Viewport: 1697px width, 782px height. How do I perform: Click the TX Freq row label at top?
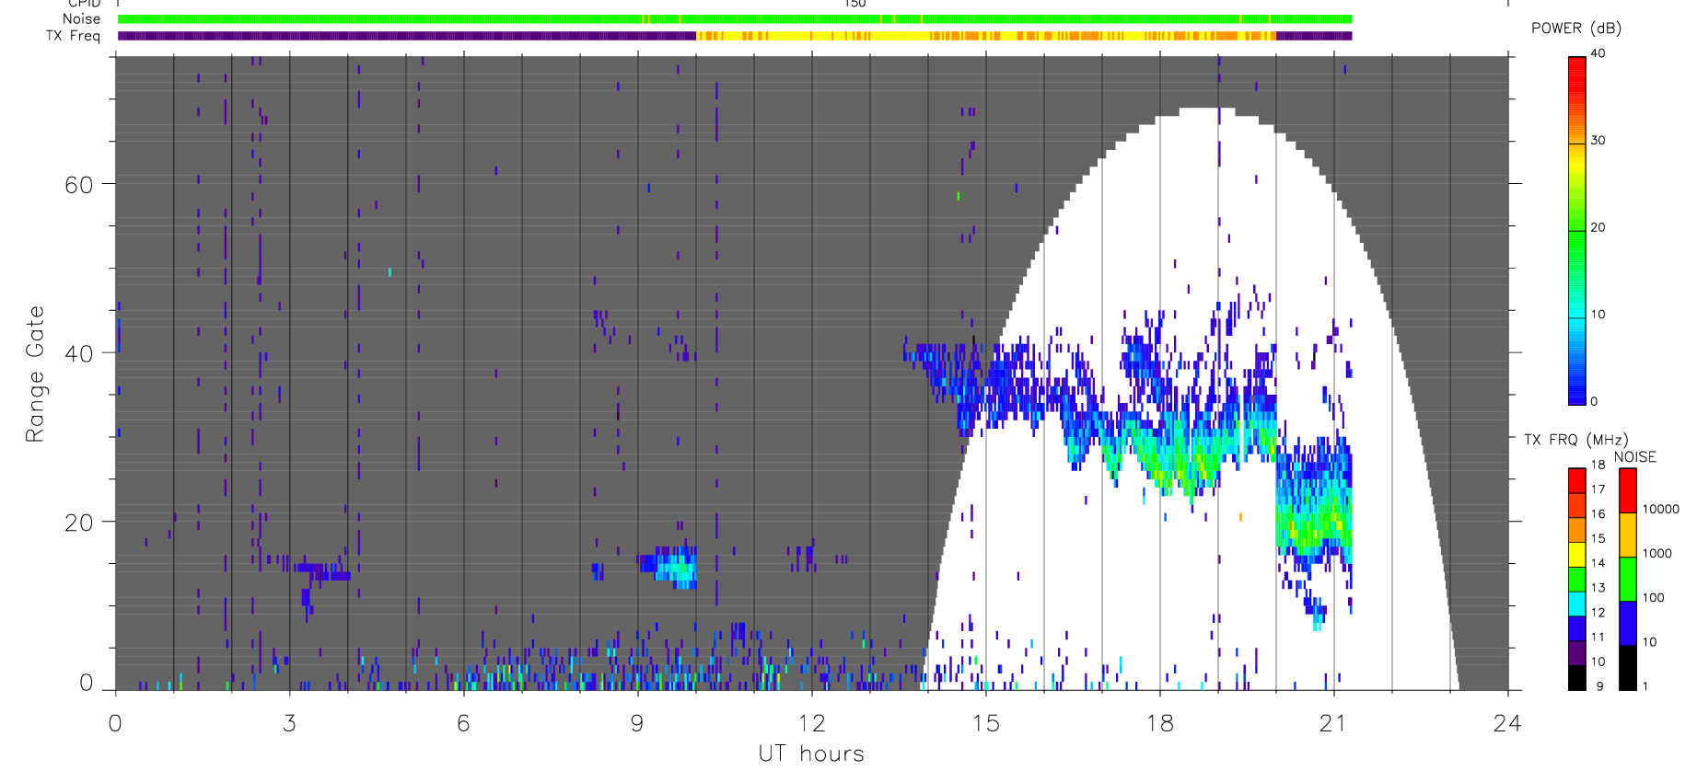[x=73, y=36]
